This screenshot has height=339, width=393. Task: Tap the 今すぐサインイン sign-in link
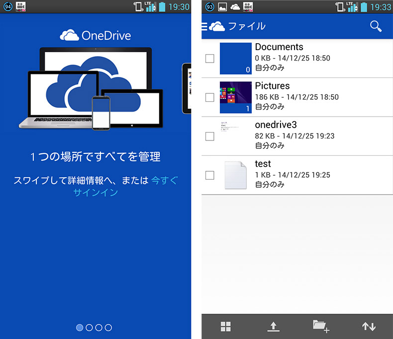(x=125, y=186)
